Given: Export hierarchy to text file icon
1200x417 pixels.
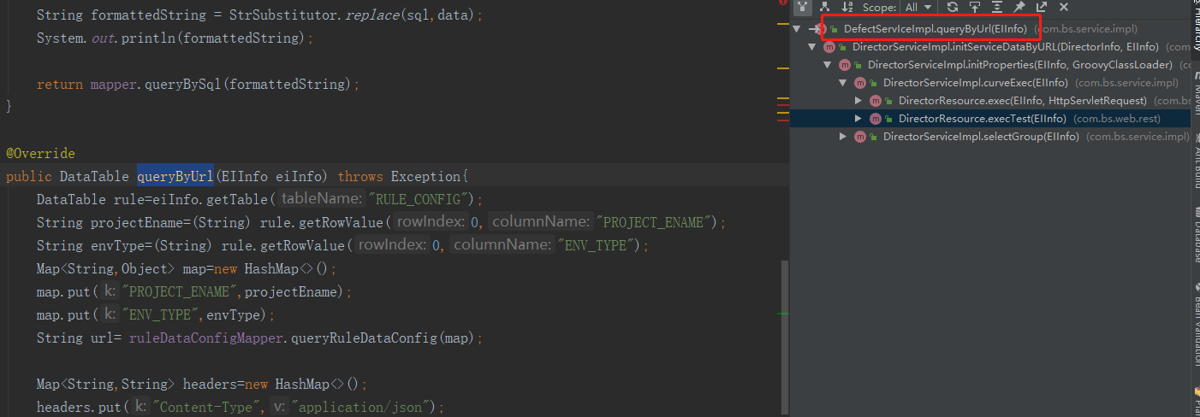Looking at the screenshot, I should coord(1042,7).
